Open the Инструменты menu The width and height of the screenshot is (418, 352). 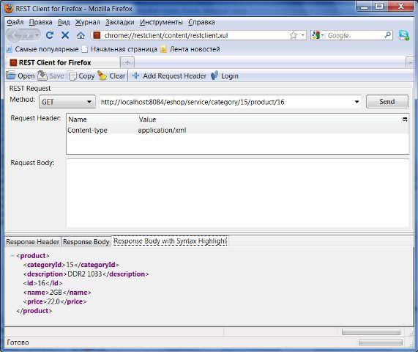(161, 22)
